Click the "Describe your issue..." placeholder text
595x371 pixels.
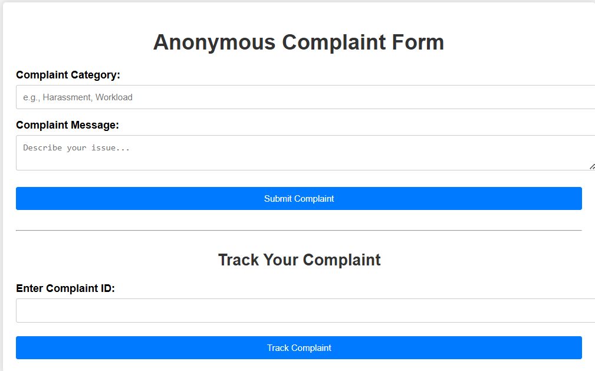pyautogui.click(x=76, y=147)
